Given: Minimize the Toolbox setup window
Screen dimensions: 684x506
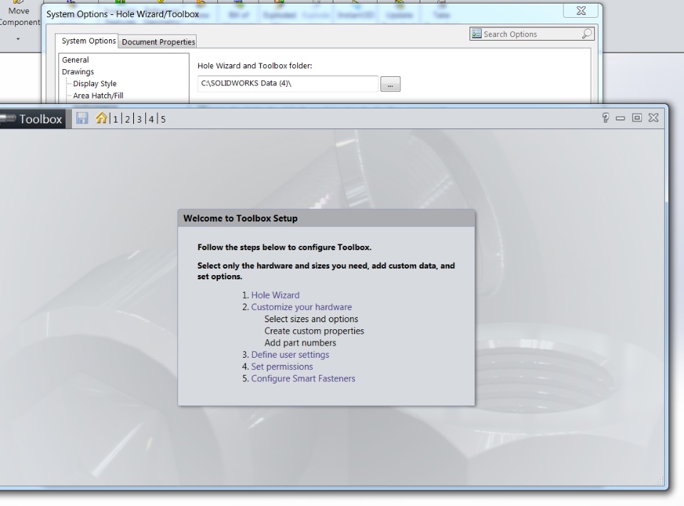Looking at the screenshot, I should click(x=621, y=118).
